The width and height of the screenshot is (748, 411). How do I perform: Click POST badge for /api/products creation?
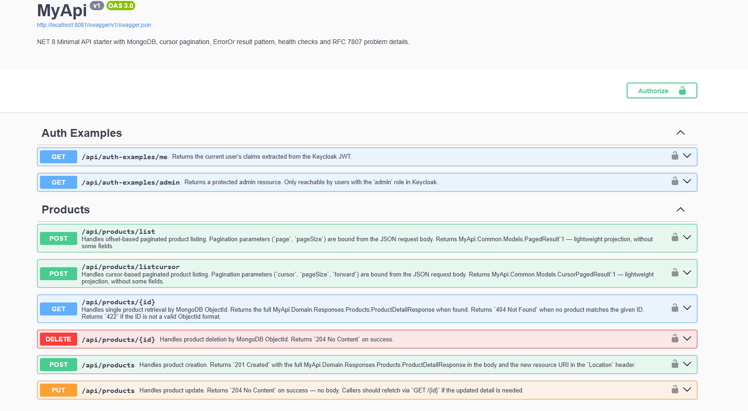59,365
